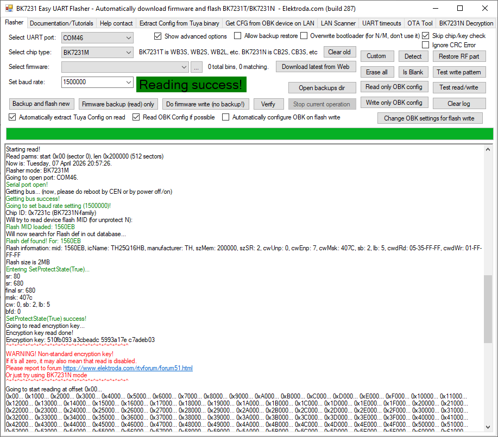Click Test write pattern button
The image size is (498, 437).
[x=459, y=72]
